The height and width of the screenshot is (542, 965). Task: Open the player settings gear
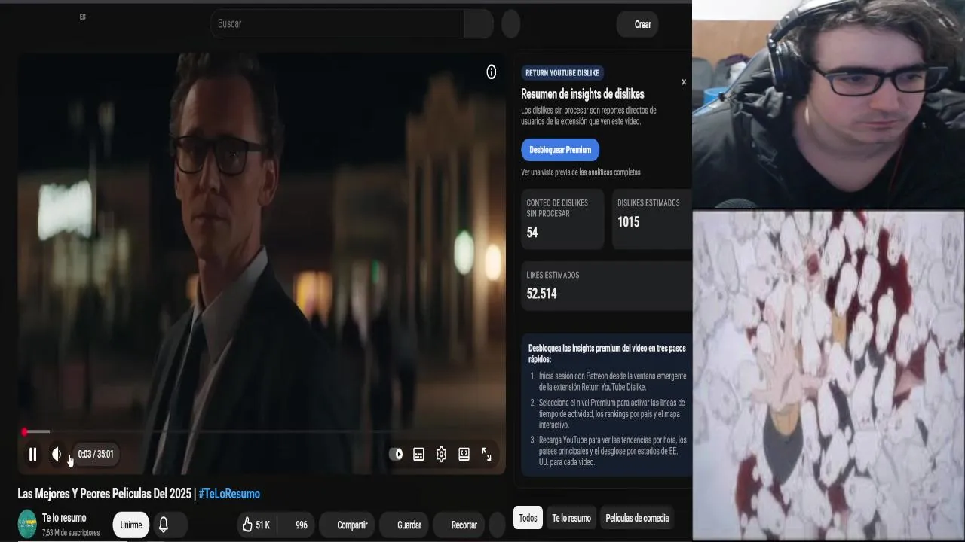(x=441, y=454)
